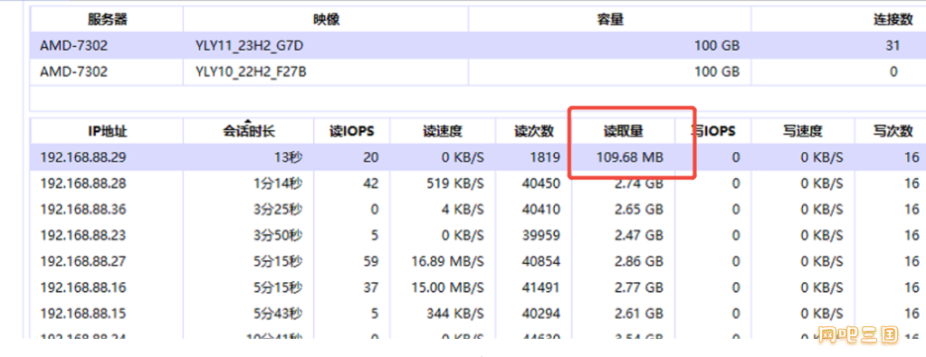Sort by the 读取量 column header
This screenshot has width=926, height=357.
pyautogui.click(x=623, y=131)
